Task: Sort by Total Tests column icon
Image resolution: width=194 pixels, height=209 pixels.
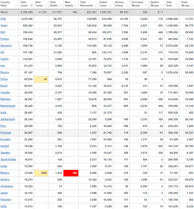Action: 177,6
